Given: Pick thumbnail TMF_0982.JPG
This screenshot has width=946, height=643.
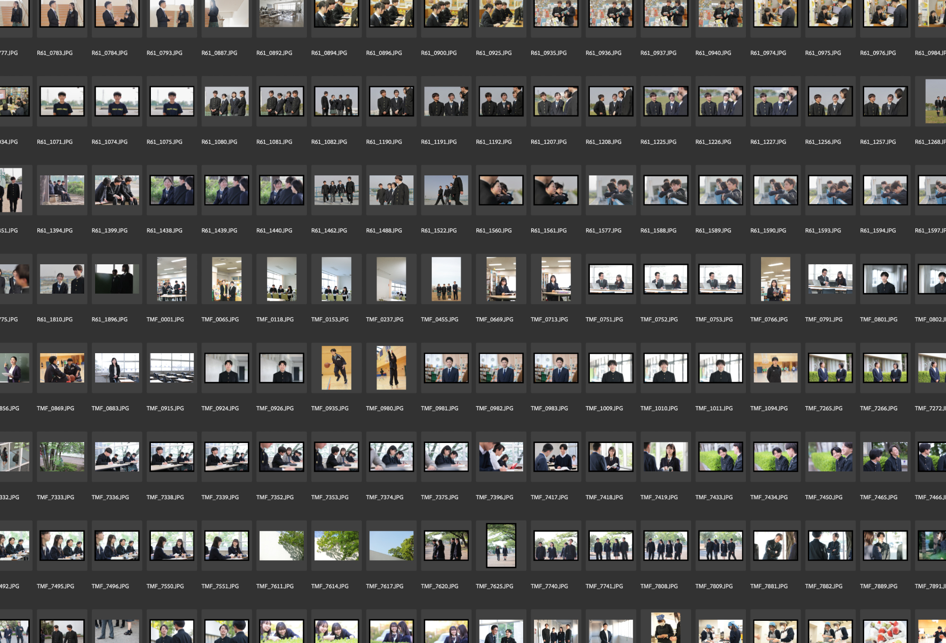Looking at the screenshot, I should click(501, 368).
